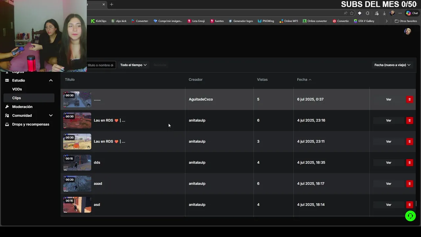The width and height of the screenshot is (421, 237).
Task: Delete the AguitadeCxco clip
Action: pyautogui.click(x=409, y=99)
